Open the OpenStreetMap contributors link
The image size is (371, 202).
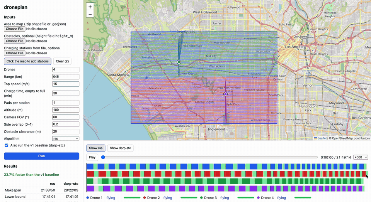pyautogui.click(x=351, y=138)
